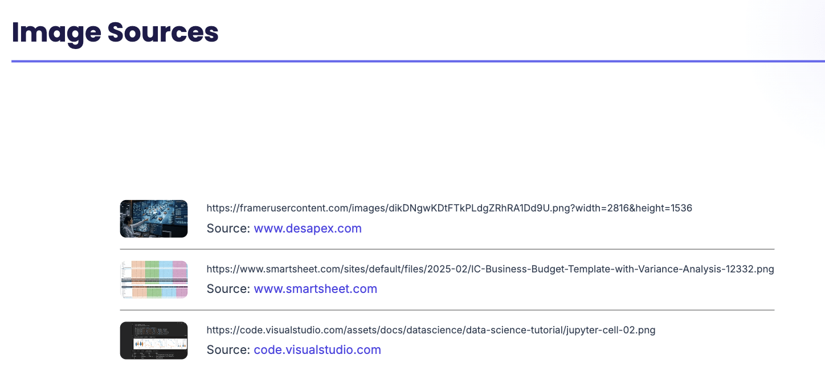Click the Image Sources heading

pos(115,32)
